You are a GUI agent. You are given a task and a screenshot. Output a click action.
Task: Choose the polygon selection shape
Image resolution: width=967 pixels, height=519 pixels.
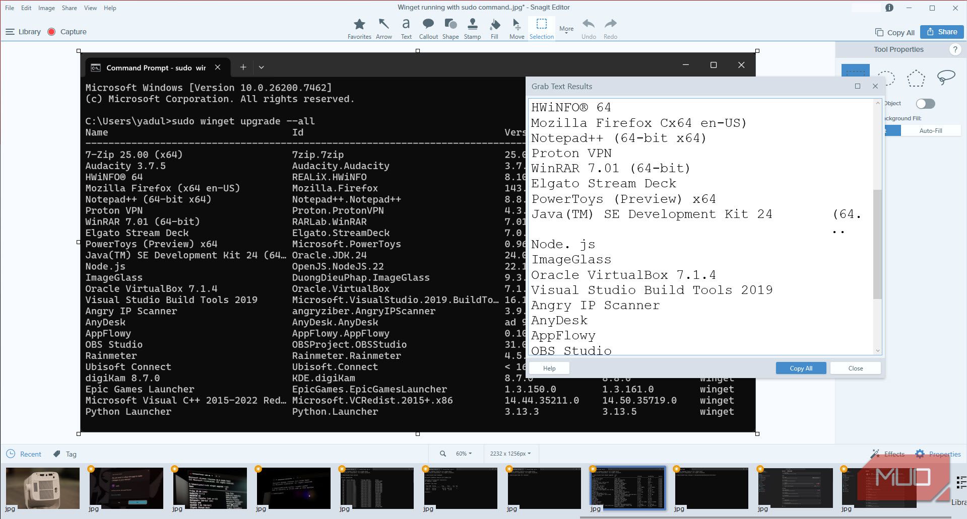pos(916,78)
